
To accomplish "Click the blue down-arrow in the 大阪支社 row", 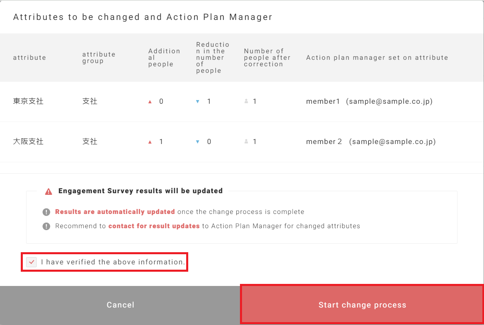I will point(198,142).
